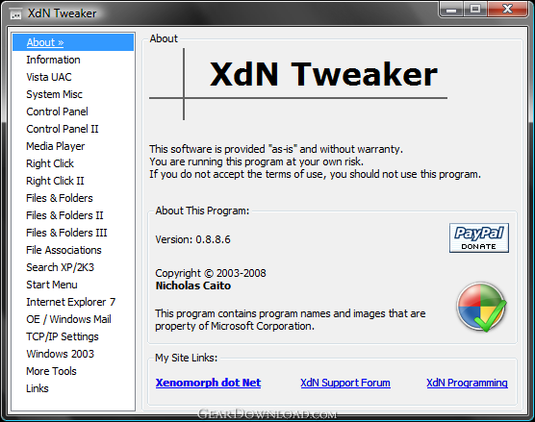Viewport: 535px width, 422px height.
Task: Click the XdN Tweaker title bar icon
Action: point(15,14)
